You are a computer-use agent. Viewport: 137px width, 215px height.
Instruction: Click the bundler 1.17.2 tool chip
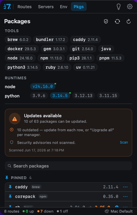[x=51, y=40]
